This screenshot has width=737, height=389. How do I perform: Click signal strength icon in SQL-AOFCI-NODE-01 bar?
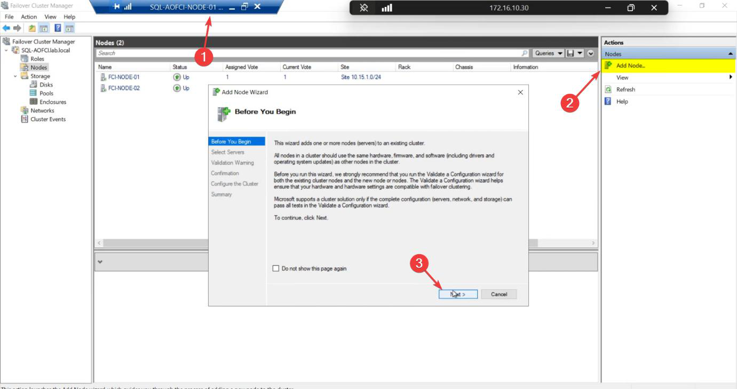[128, 7]
